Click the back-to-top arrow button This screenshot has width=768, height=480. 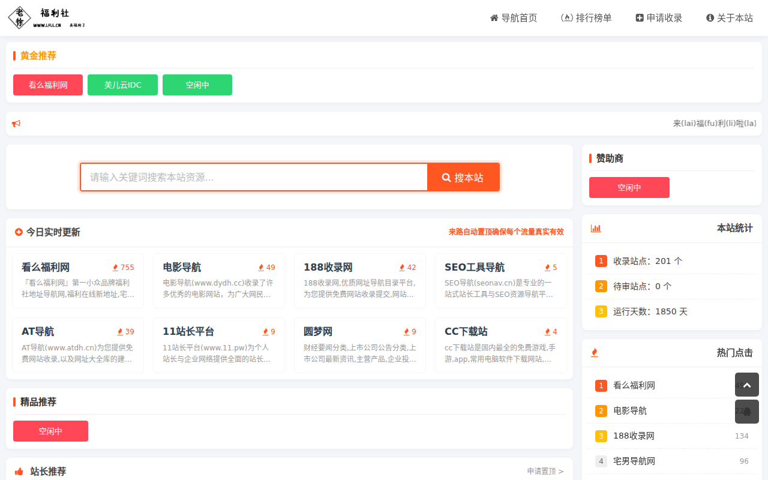(x=746, y=385)
